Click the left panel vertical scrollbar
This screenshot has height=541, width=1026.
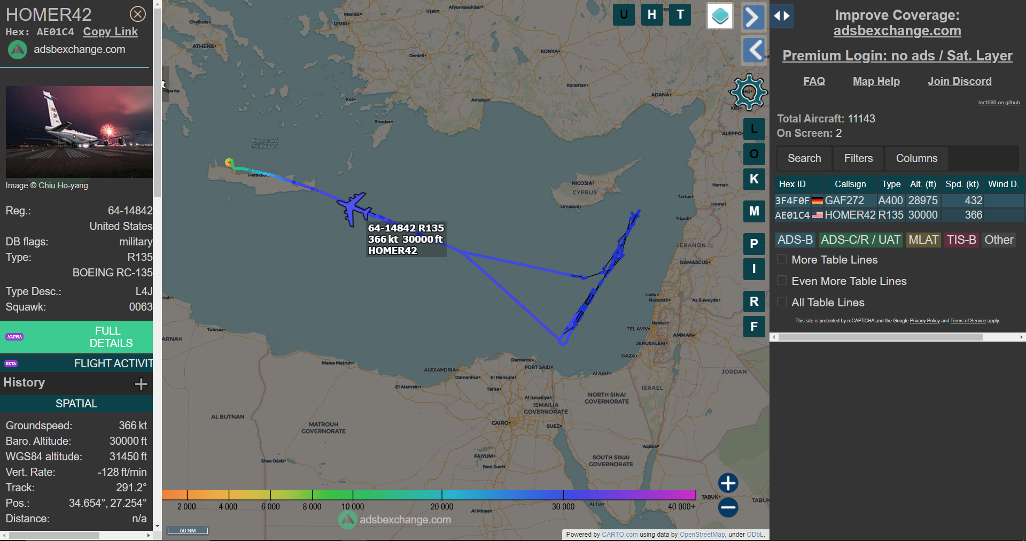click(x=157, y=102)
